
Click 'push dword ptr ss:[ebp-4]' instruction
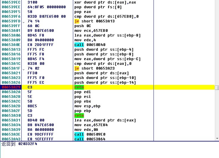pos(104,50)
